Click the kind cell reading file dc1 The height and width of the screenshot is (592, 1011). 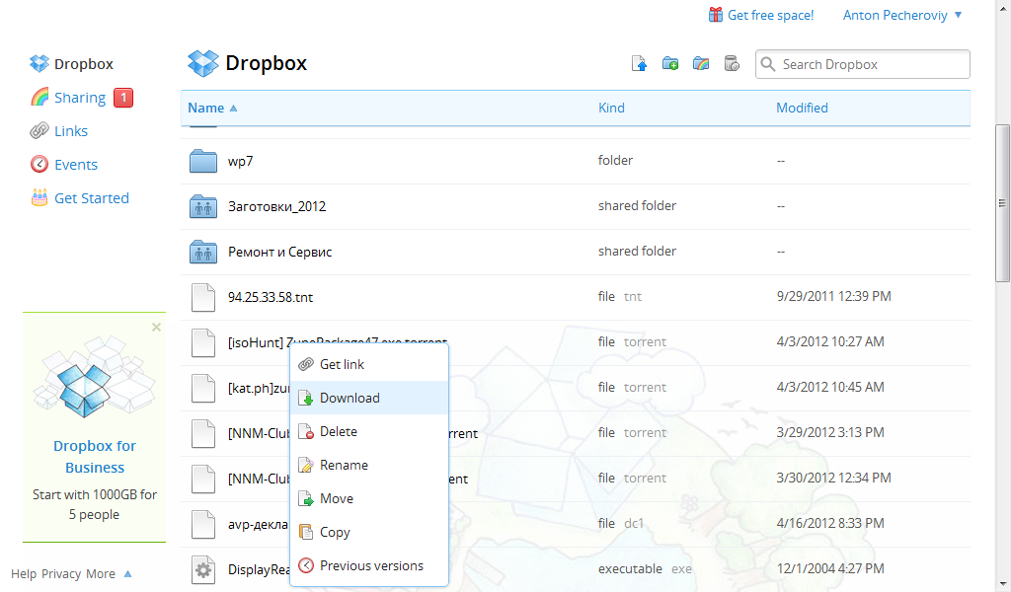[x=621, y=523]
